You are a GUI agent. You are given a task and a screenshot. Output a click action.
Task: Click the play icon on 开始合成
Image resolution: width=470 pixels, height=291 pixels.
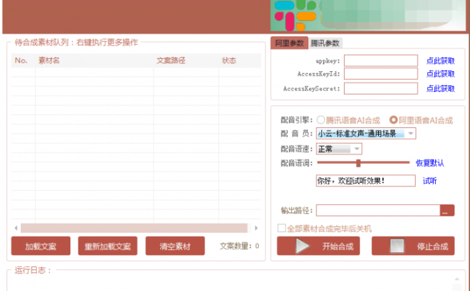[x=302, y=246]
